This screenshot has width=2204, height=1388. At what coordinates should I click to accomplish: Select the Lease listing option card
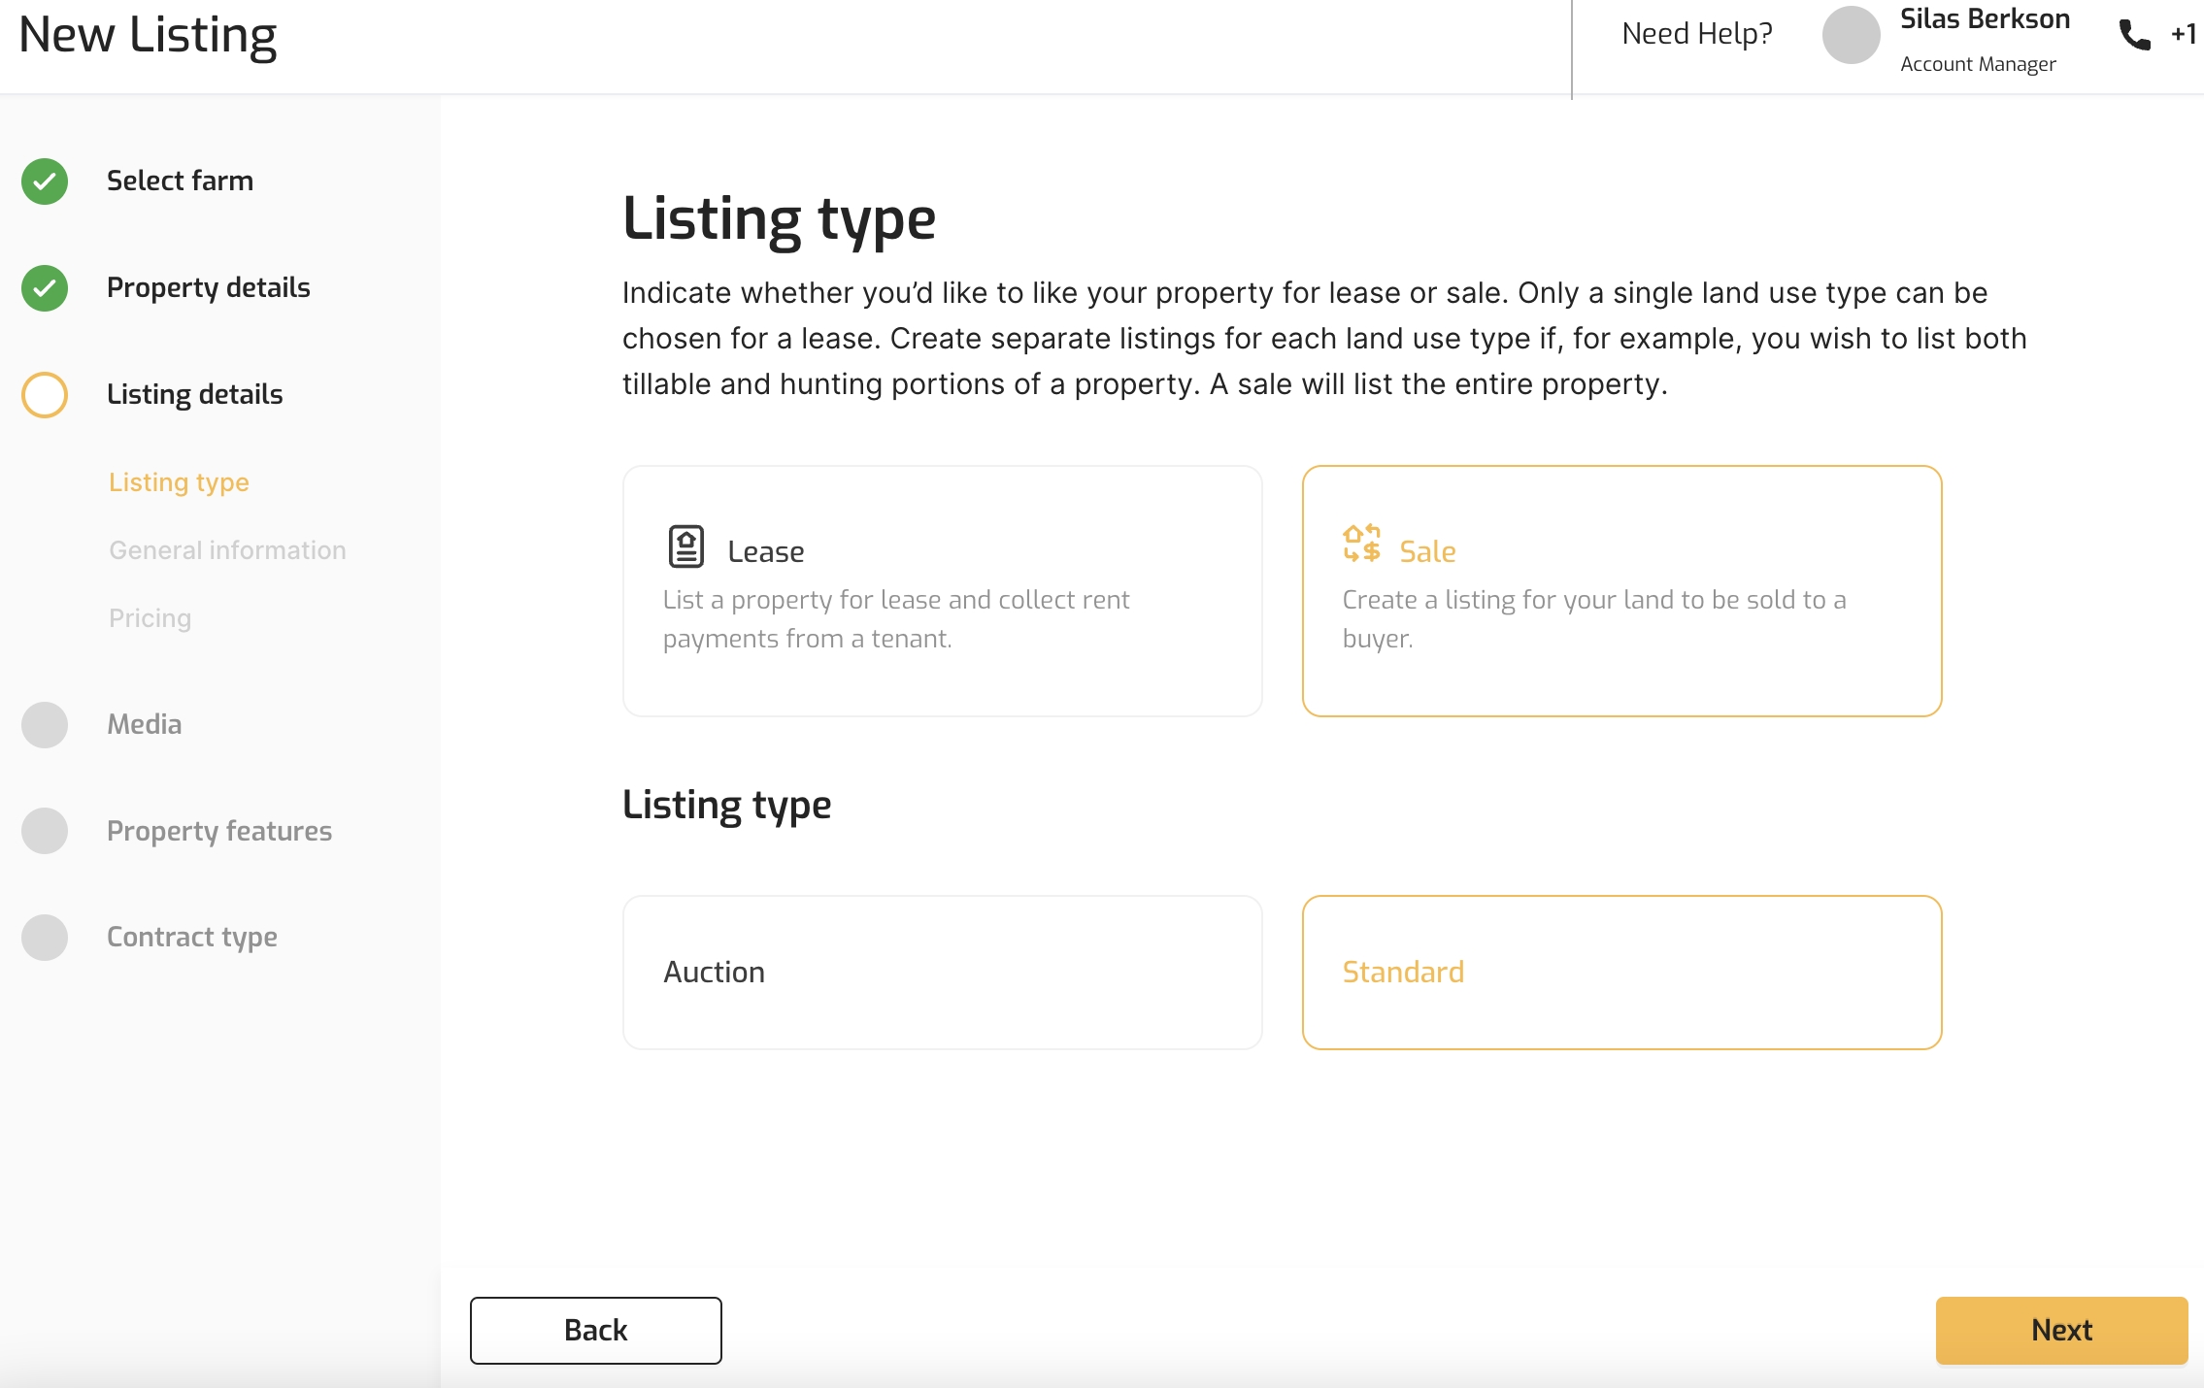point(942,591)
